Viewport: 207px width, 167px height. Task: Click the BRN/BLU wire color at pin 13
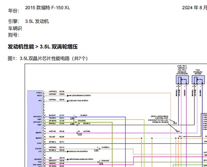click(52, 123)
